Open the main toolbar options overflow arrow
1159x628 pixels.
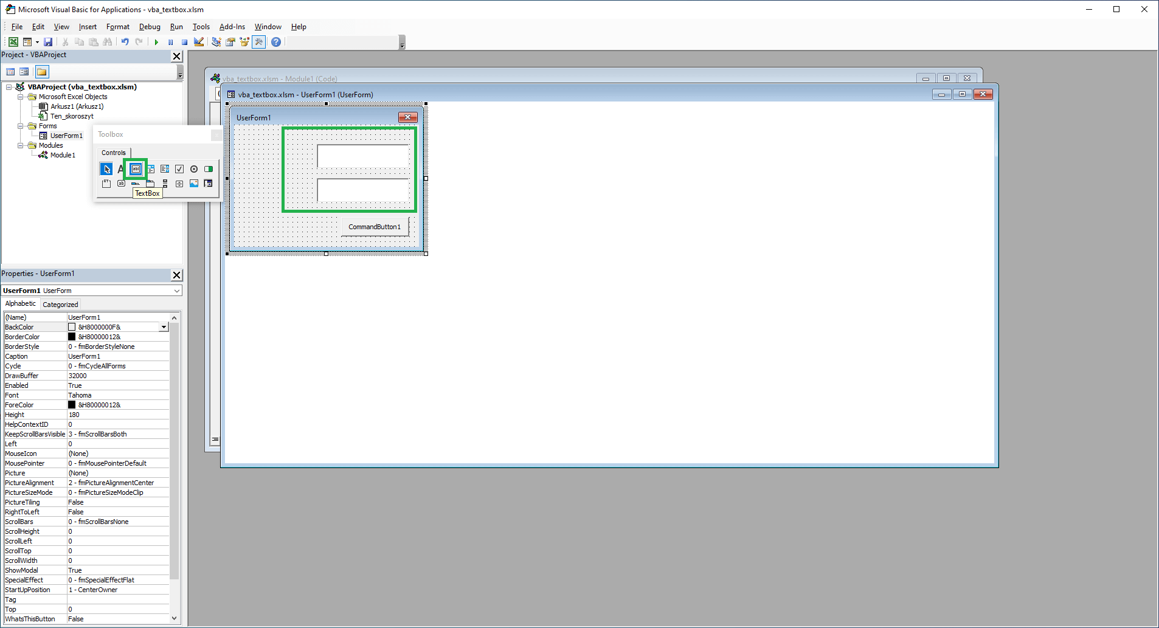point(402,43)
